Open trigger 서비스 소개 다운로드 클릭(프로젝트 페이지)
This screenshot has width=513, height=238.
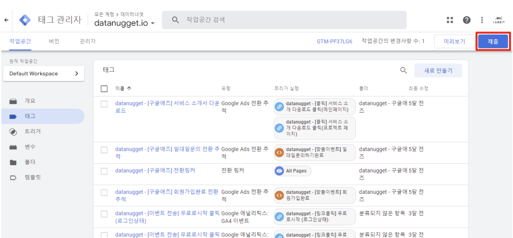(315, 128)
